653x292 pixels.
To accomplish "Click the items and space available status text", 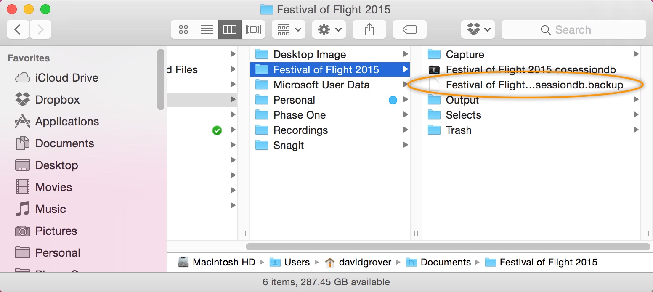I will pyautogui.click(x=326, y=282).
